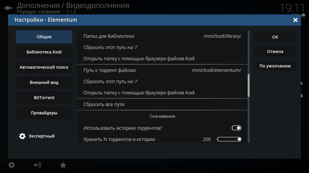The height and width of the screenshot is (173, 309).
Task: Click Порядок: Название sort label
Action: point(39,12)
